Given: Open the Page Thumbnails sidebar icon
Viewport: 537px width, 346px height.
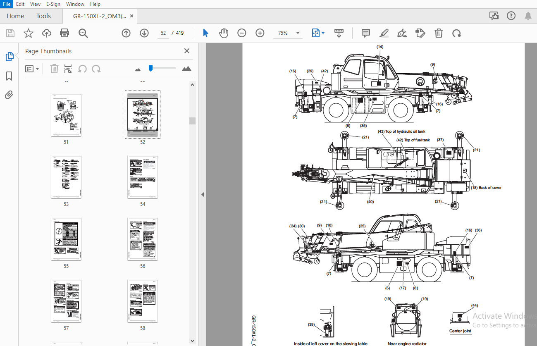Looking at the screenshot, I should pyautogui.click(x=10, y=57).
